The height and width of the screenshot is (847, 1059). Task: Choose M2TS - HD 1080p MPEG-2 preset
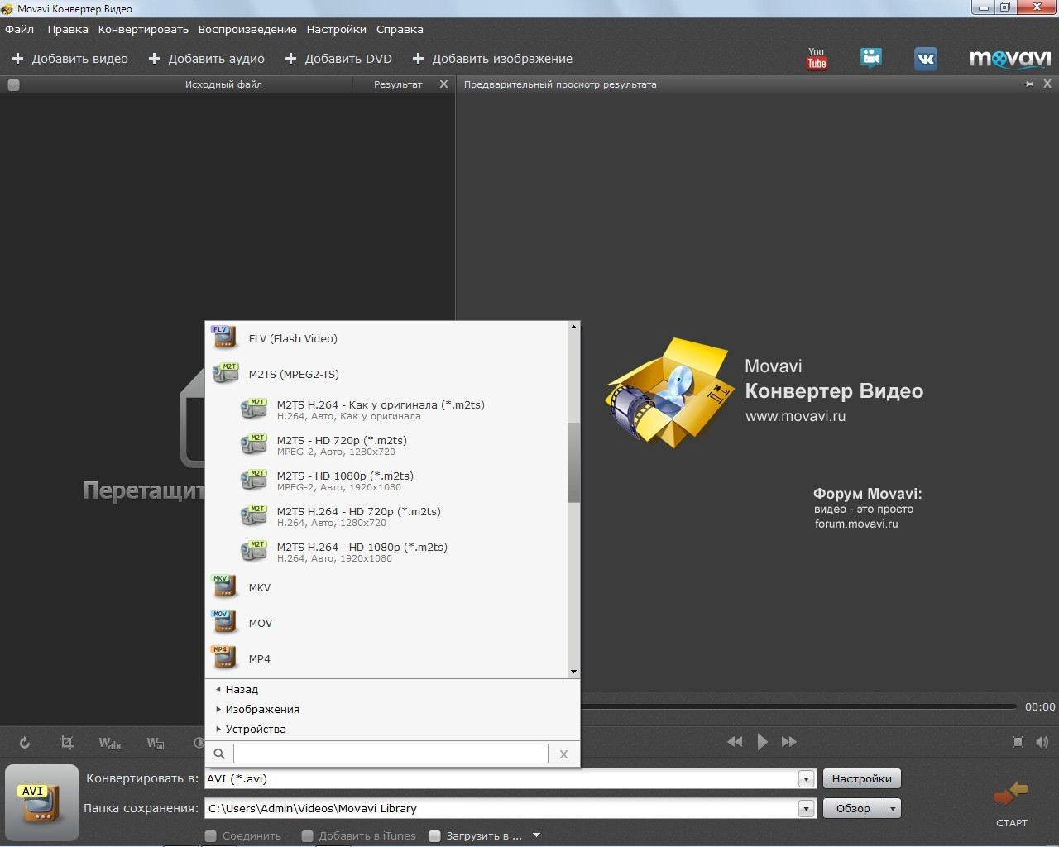pos(387,481)
